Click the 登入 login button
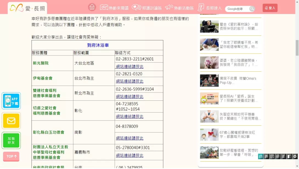 tap(270, 8)
